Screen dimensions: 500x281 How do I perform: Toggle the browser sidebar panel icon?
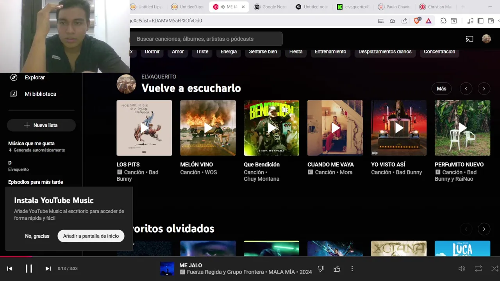[x=480, y=21]
